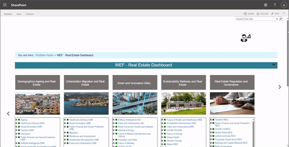The image size is (289, 147).
Task: Open Future of Health and Healthcare-SWE link
Action: coord(185,120)
